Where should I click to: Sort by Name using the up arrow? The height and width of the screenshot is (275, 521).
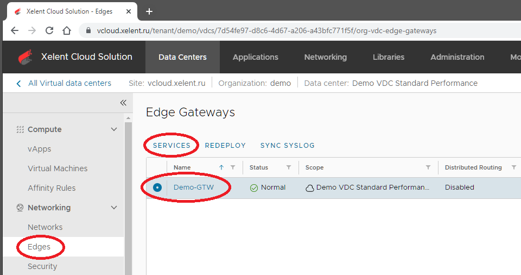(x=221, y=167)
